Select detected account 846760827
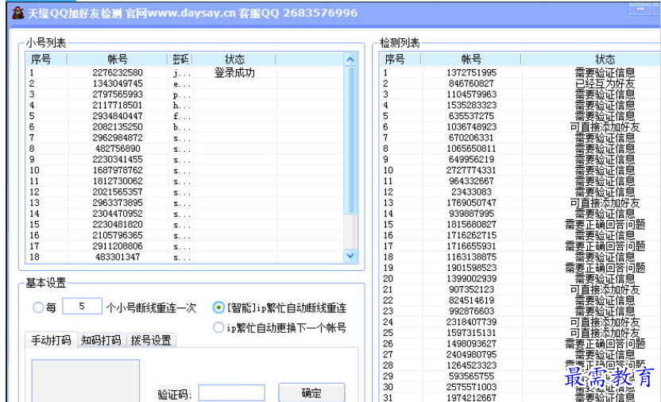Image resolution: width=661 pixels, height=402 pixels. (x=471, y=83)
